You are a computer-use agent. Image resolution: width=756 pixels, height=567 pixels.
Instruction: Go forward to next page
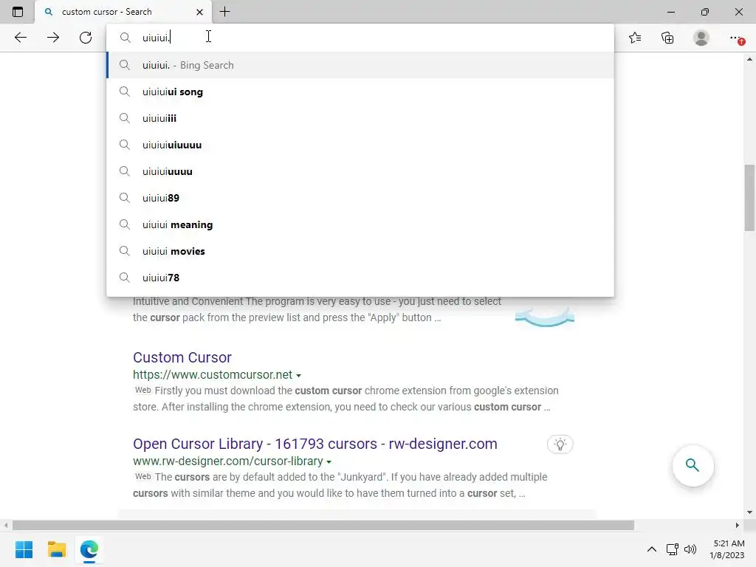[53, 38]
